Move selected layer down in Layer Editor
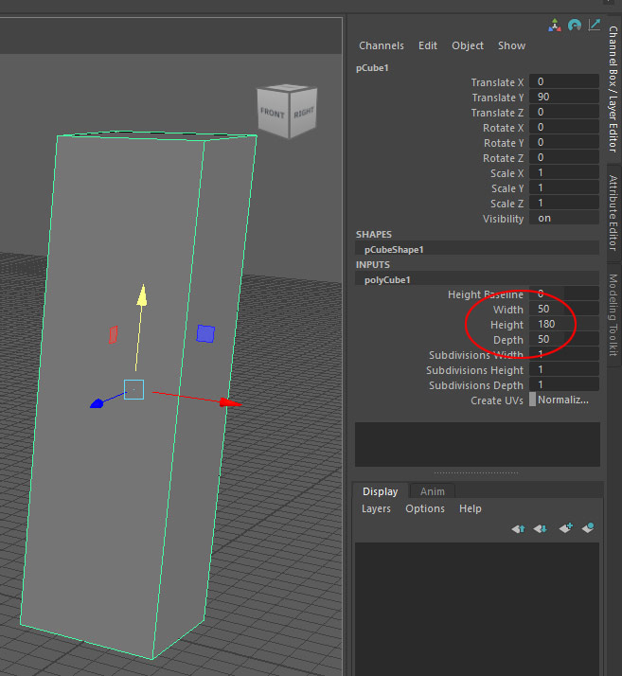 pos(540,528)
